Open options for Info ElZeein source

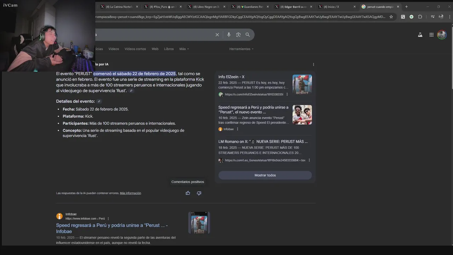(287, 95)
